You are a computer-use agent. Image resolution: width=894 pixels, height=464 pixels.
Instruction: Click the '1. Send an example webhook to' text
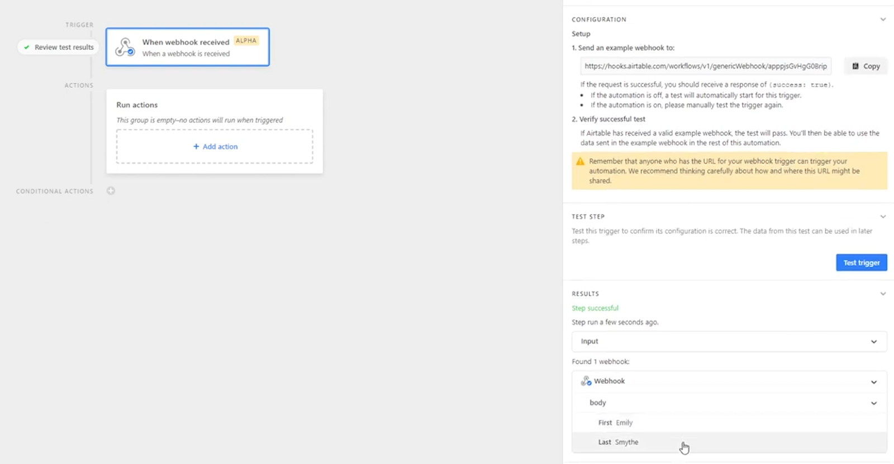[623, 48]
